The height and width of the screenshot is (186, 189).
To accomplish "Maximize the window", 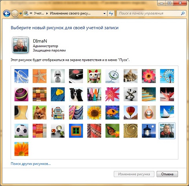I will (x=170, y=3).
